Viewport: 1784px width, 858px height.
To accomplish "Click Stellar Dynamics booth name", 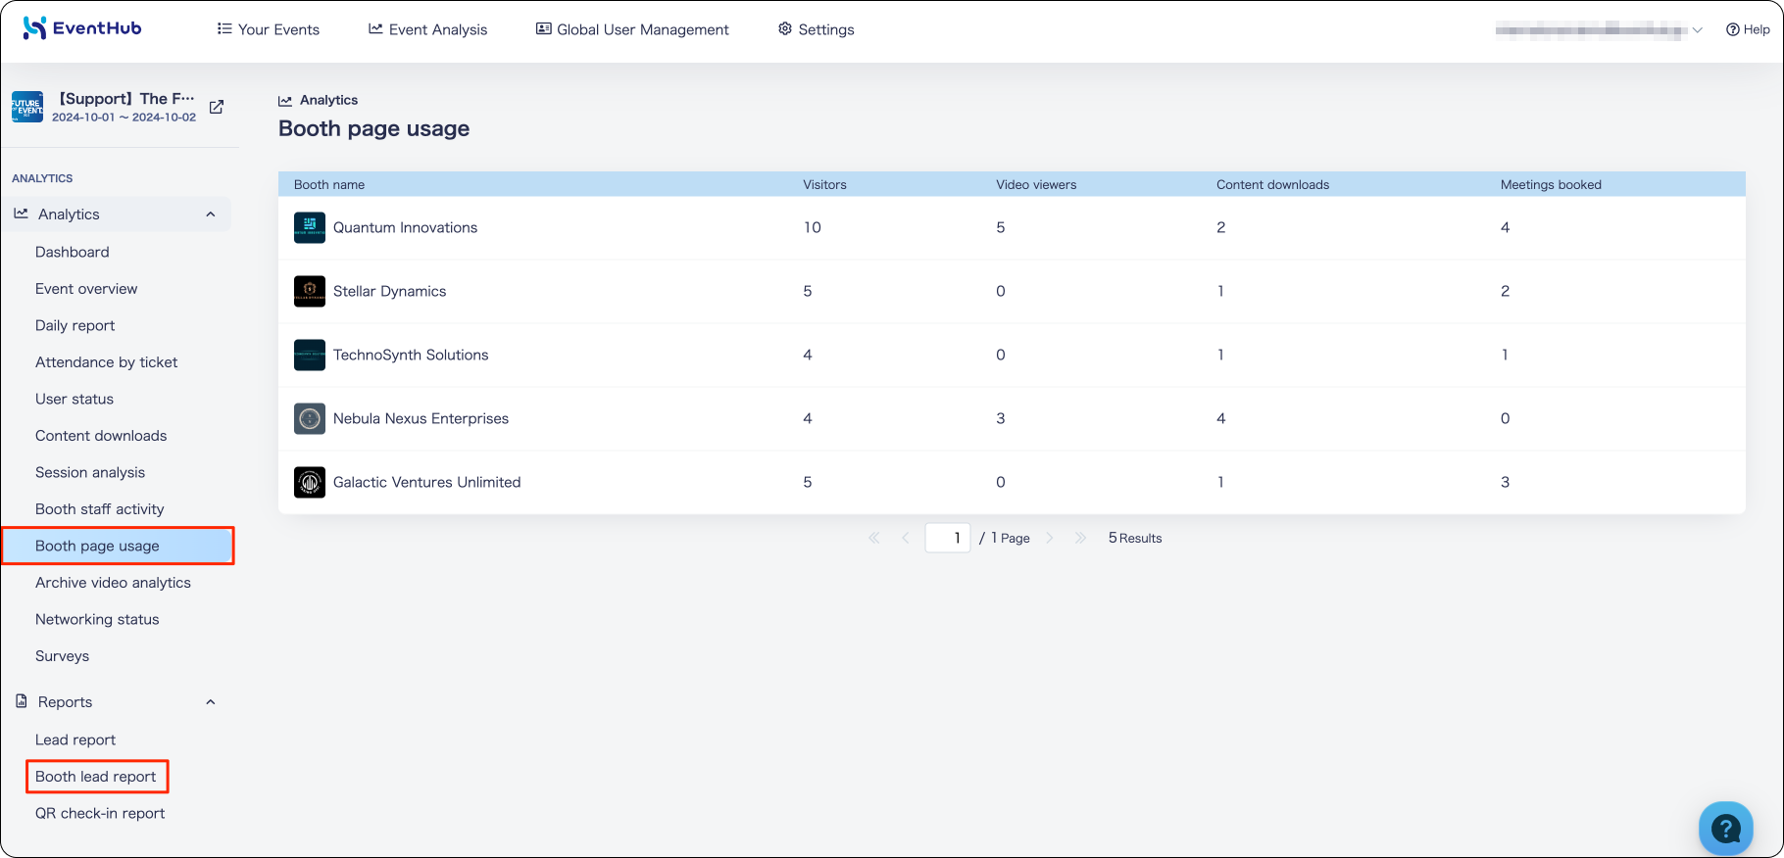I will coord(390,291).
